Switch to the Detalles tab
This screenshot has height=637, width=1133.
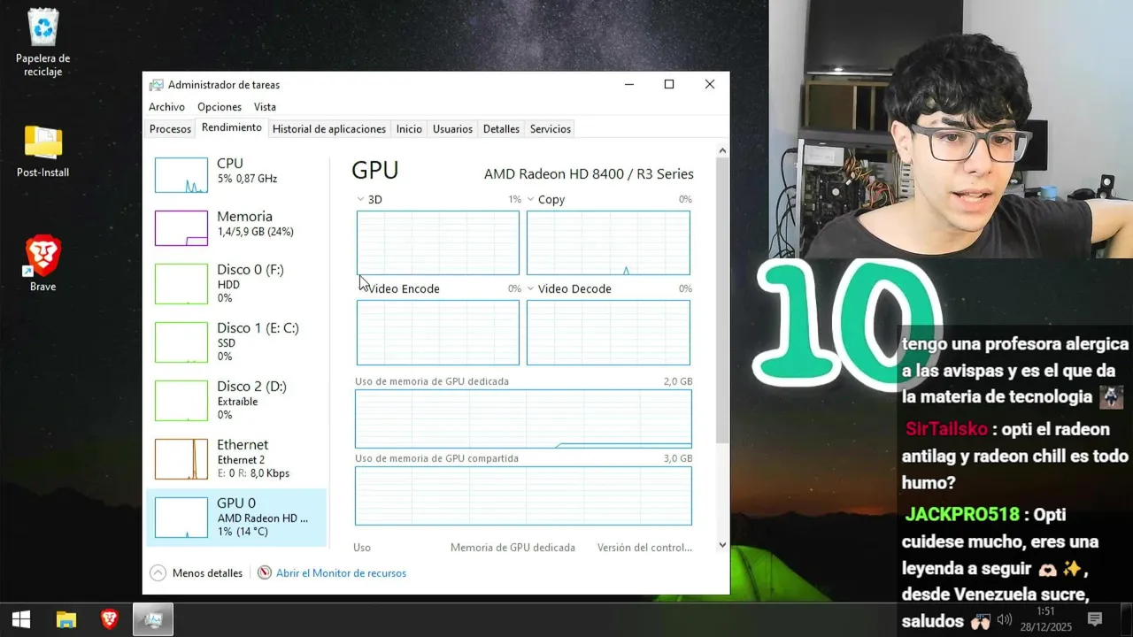(501, 129)
